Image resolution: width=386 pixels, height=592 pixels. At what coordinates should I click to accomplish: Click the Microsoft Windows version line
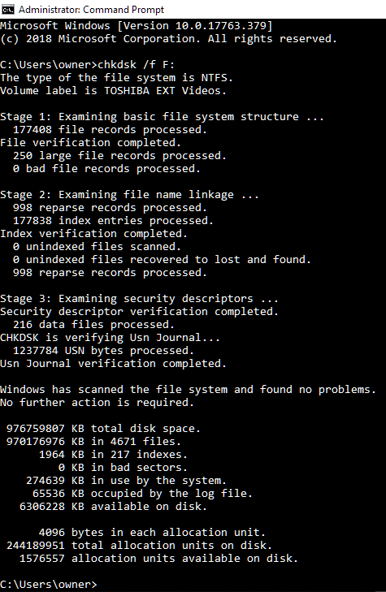tap(136, 26)
